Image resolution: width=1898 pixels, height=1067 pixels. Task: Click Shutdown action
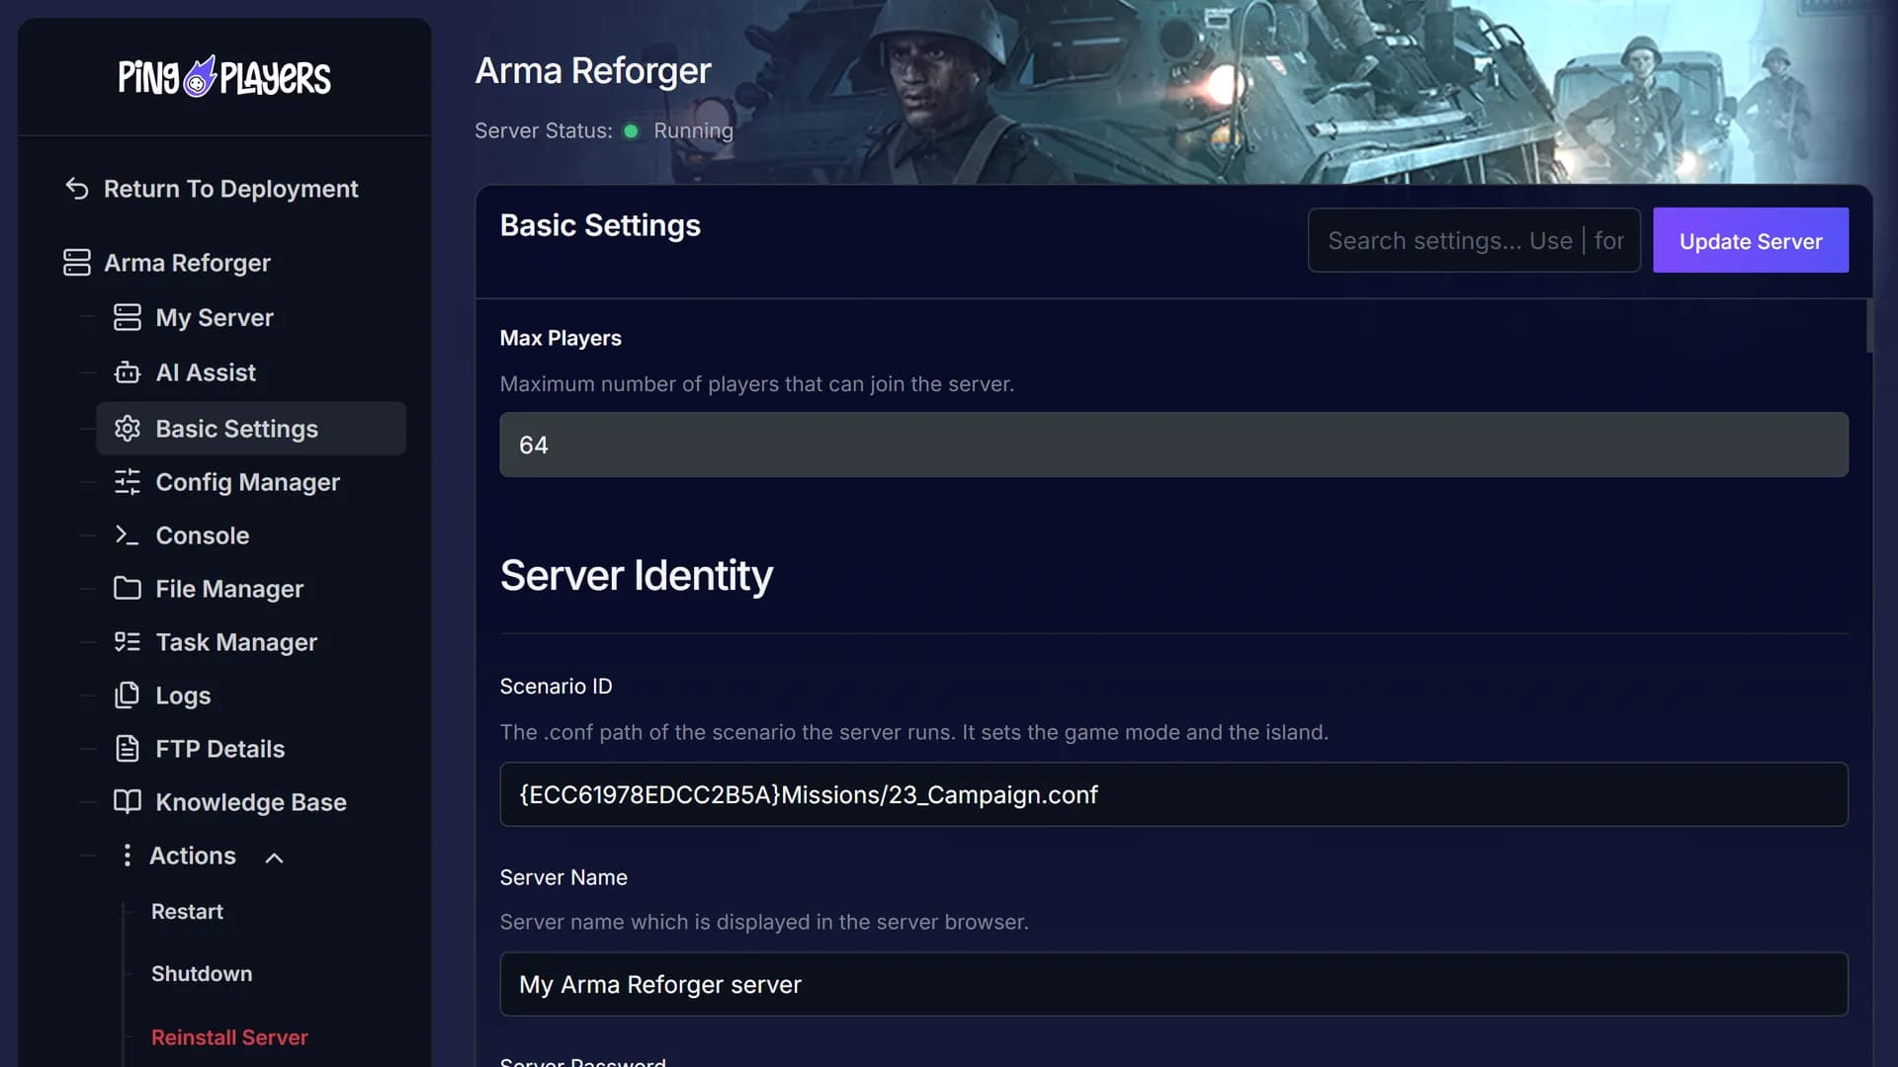202,973
